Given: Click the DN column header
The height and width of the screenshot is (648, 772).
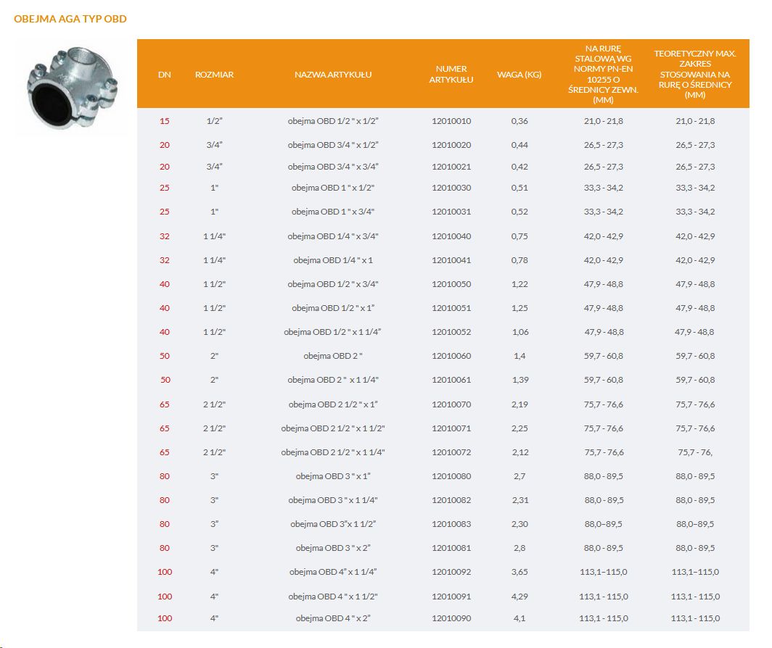Looking at the screenshot, I should (164, 75).
